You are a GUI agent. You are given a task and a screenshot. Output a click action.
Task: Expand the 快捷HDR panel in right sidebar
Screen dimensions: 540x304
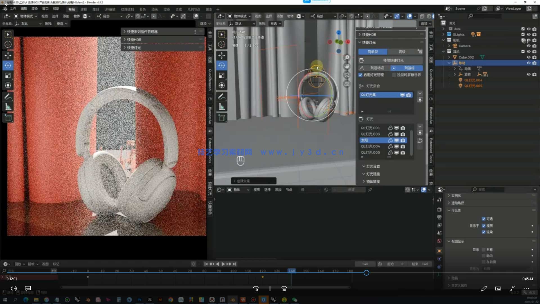pos(369,35)
